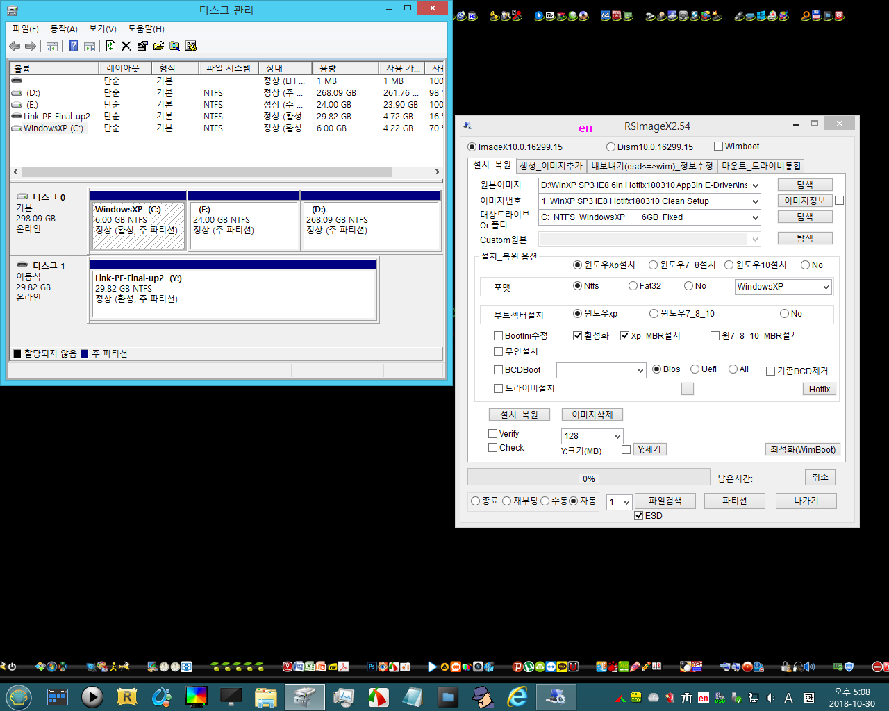Image resolution: width=889 pixels, height=711 pixels.
Task: Select the Uefi radio button
Action: [695, 369]
